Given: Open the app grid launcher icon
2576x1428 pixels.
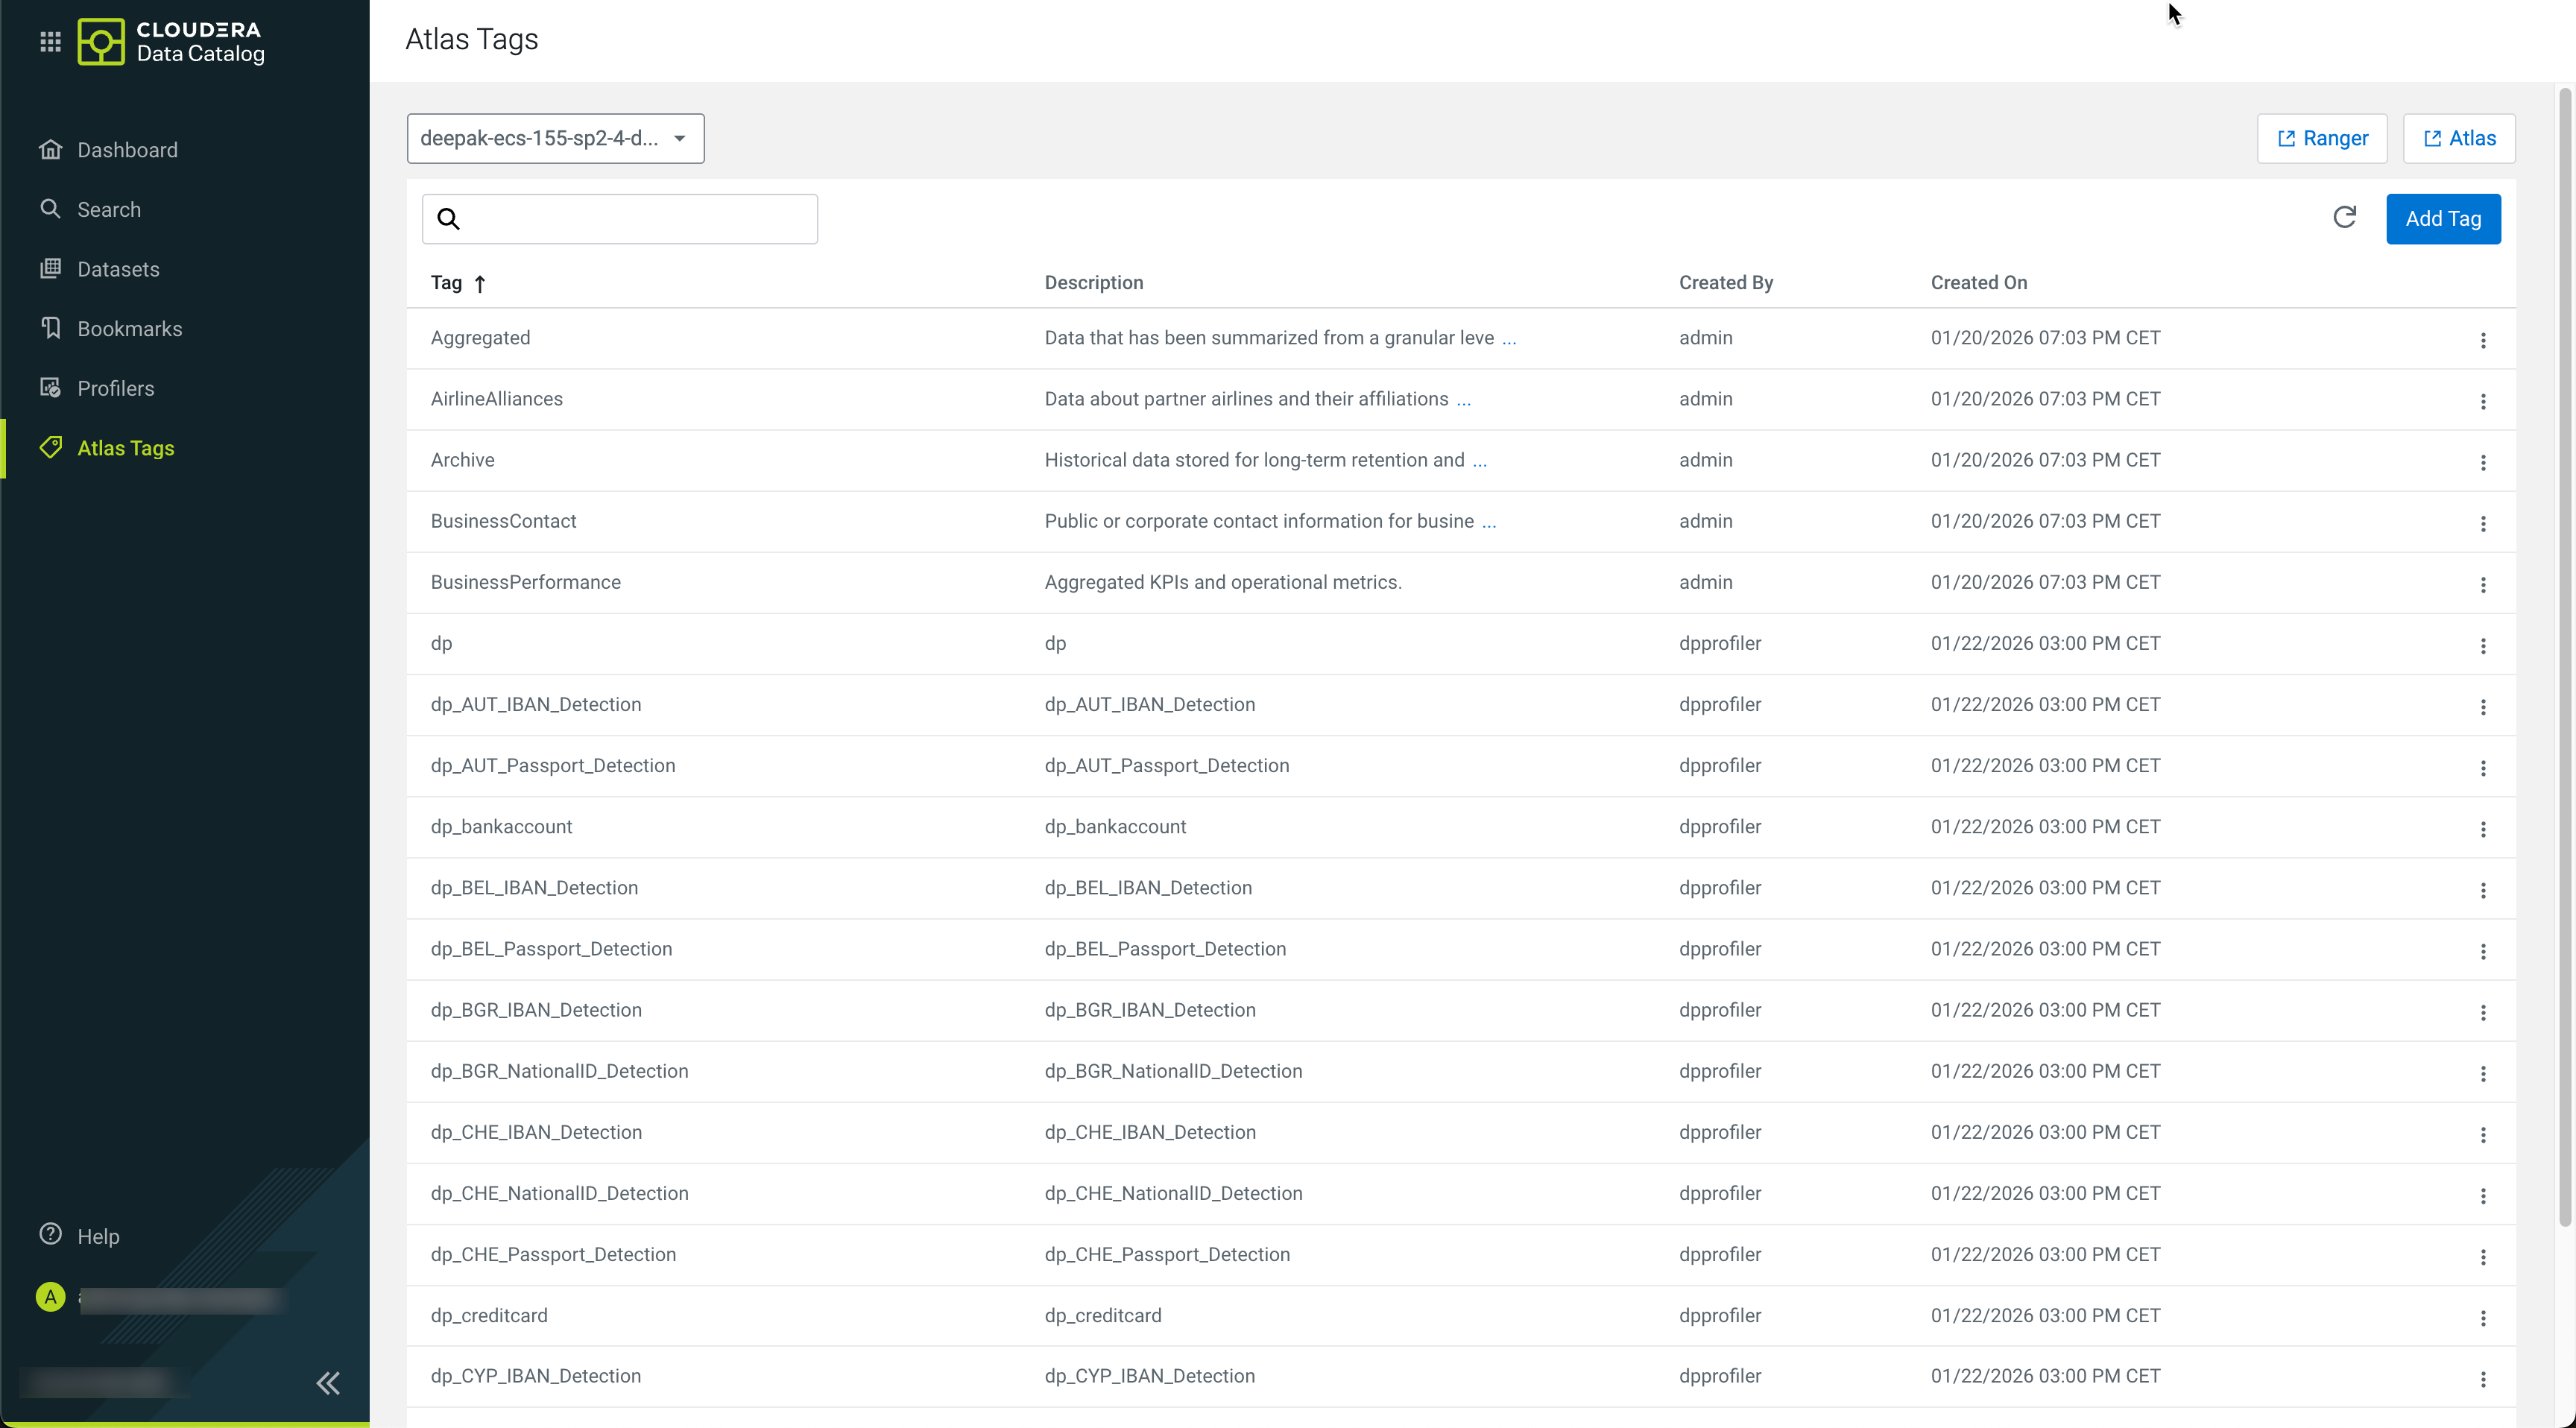Looking at the screenshot, I should pos(50,41).
